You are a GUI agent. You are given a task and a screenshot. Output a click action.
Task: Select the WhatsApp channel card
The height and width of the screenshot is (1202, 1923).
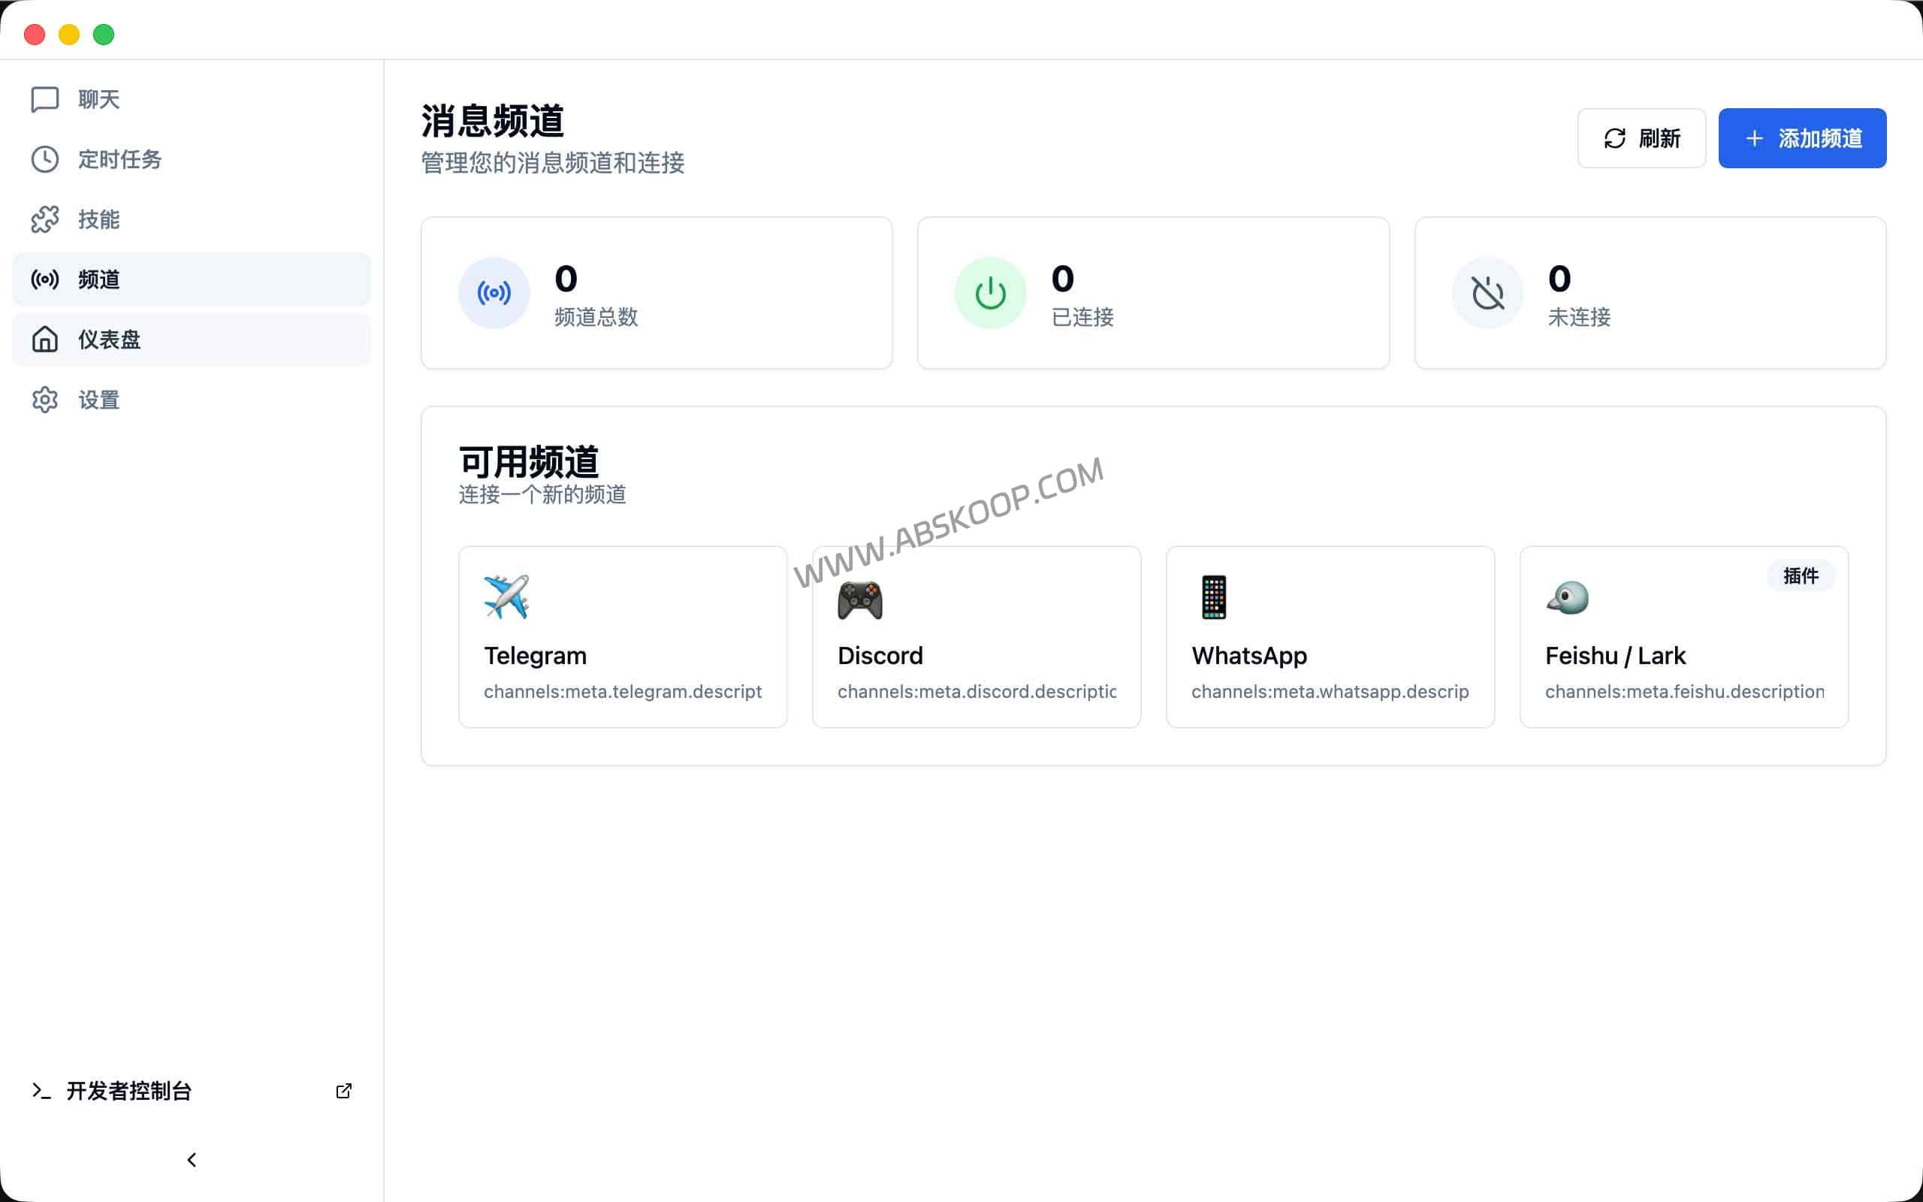(1330, 636)
